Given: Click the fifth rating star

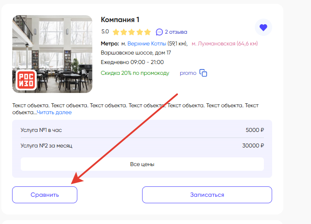Looking at the screenshot, I should (147, 32).
